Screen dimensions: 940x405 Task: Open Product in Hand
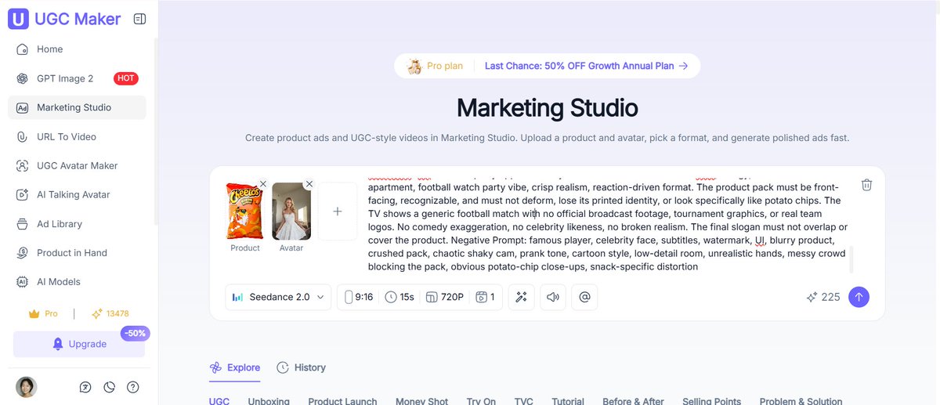click(77, 252)
